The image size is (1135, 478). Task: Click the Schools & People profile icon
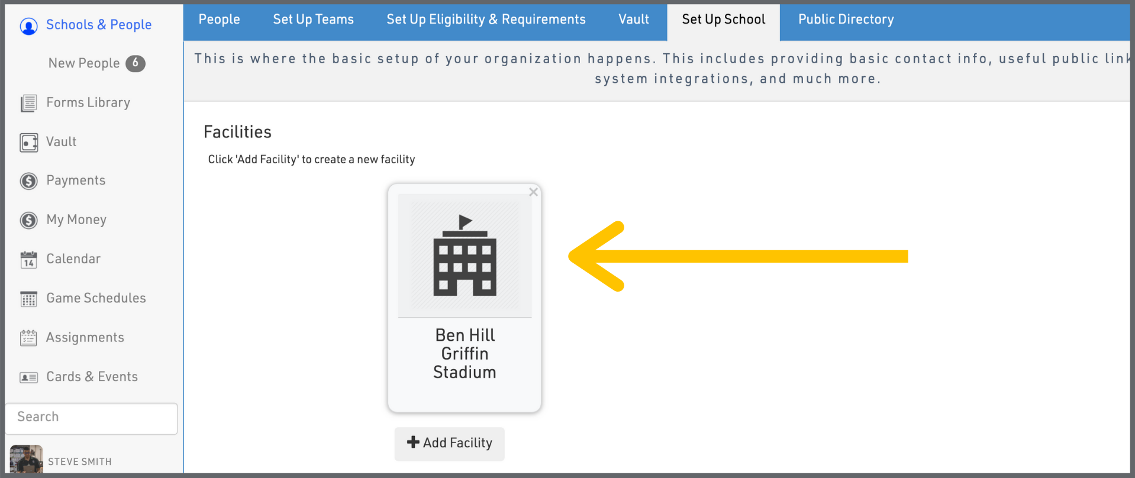pos(28,26)
